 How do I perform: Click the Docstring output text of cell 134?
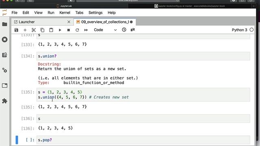pyautogui.click(x=50, y=64)
